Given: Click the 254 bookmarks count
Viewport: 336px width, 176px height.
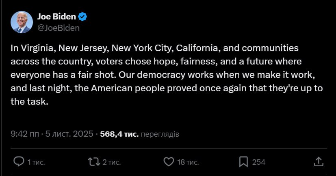Looking at the screenshot, I should click(x=258, y=162).
